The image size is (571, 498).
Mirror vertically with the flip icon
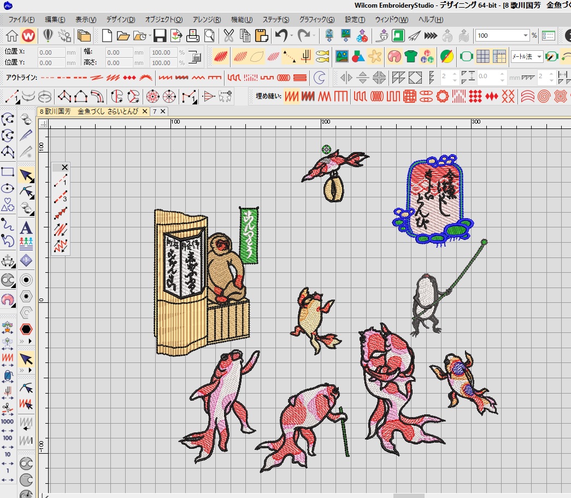[x=363, y=78]
